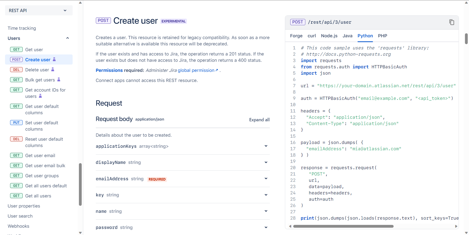The width and height of the screenshot is (469, 235).
Task: Switch to the Node.js code tab
Action: click(x=329, y=36)
